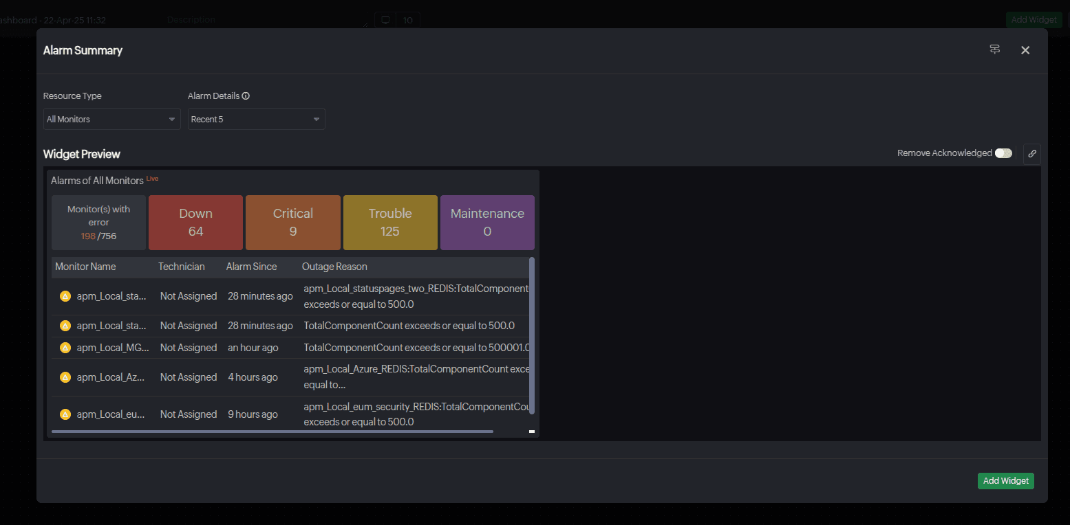1070x525 pixels.
Task: Click trouble icon of apm_Local_MG monitor row
Action: click(65, 348)
